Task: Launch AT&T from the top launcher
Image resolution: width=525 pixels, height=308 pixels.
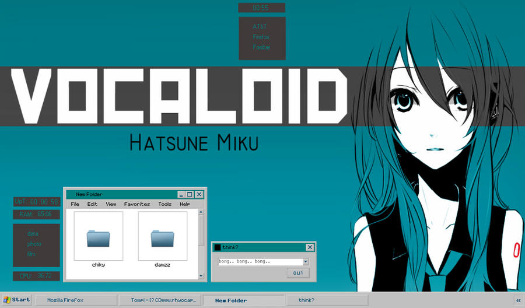Action: click(260, 26)
